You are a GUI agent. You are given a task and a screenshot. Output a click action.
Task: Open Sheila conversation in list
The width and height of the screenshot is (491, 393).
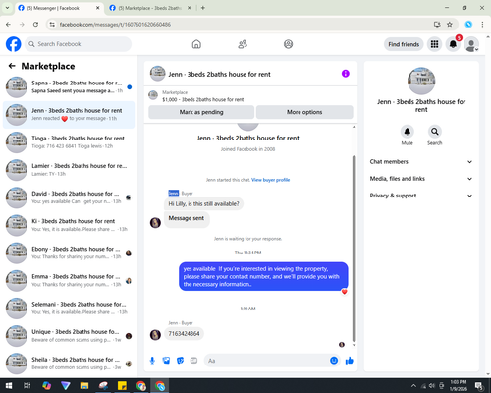pyautogui.click(x=69, y=364)
